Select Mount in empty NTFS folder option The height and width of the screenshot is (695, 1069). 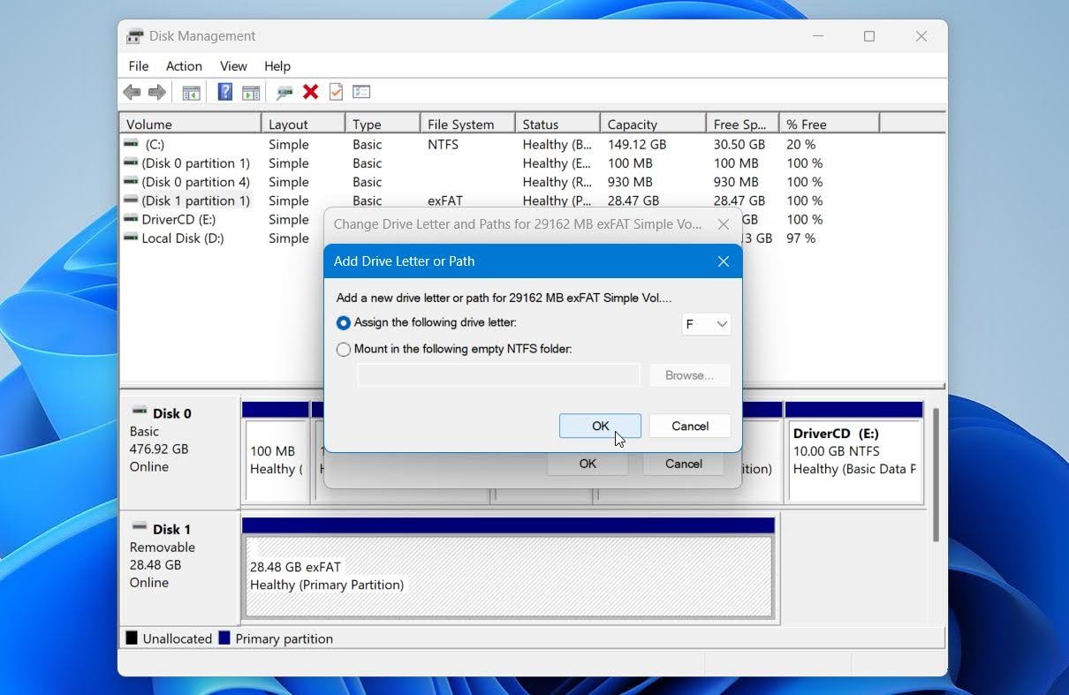tap(344, 350)
